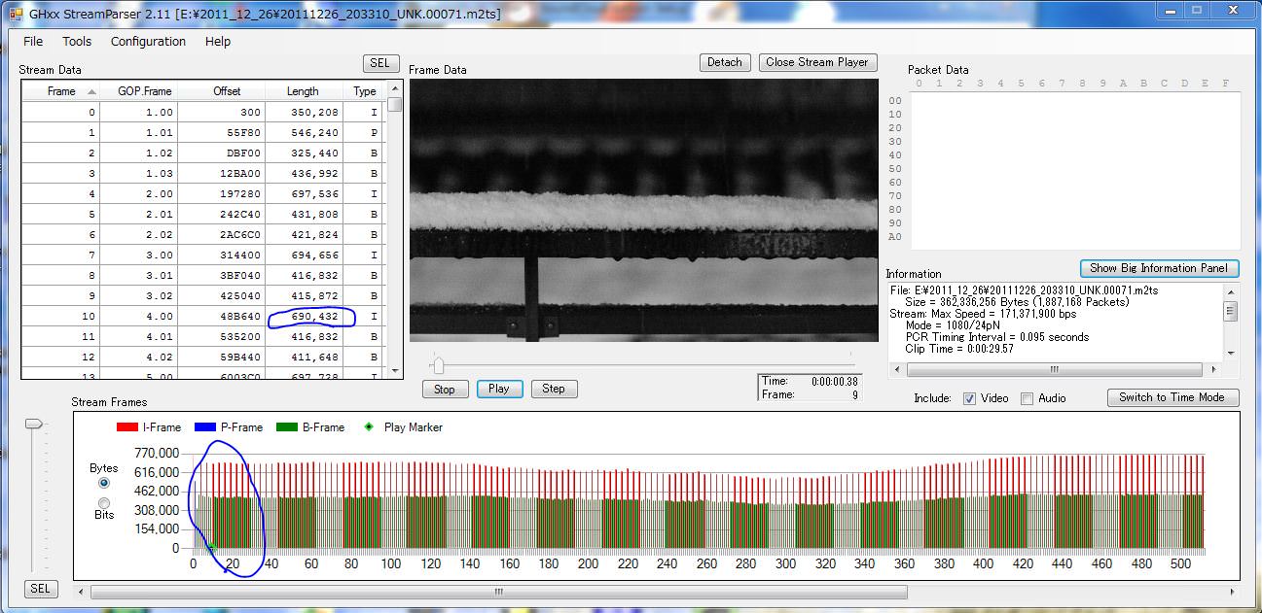
Task: Click the green B-Frame legend swatch
Action: tap(287, 427)
